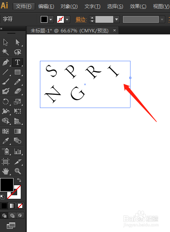Select the Blob Brush tool
Image resolution: width=170 pixels, height=232 pixels.
[6, 91]
